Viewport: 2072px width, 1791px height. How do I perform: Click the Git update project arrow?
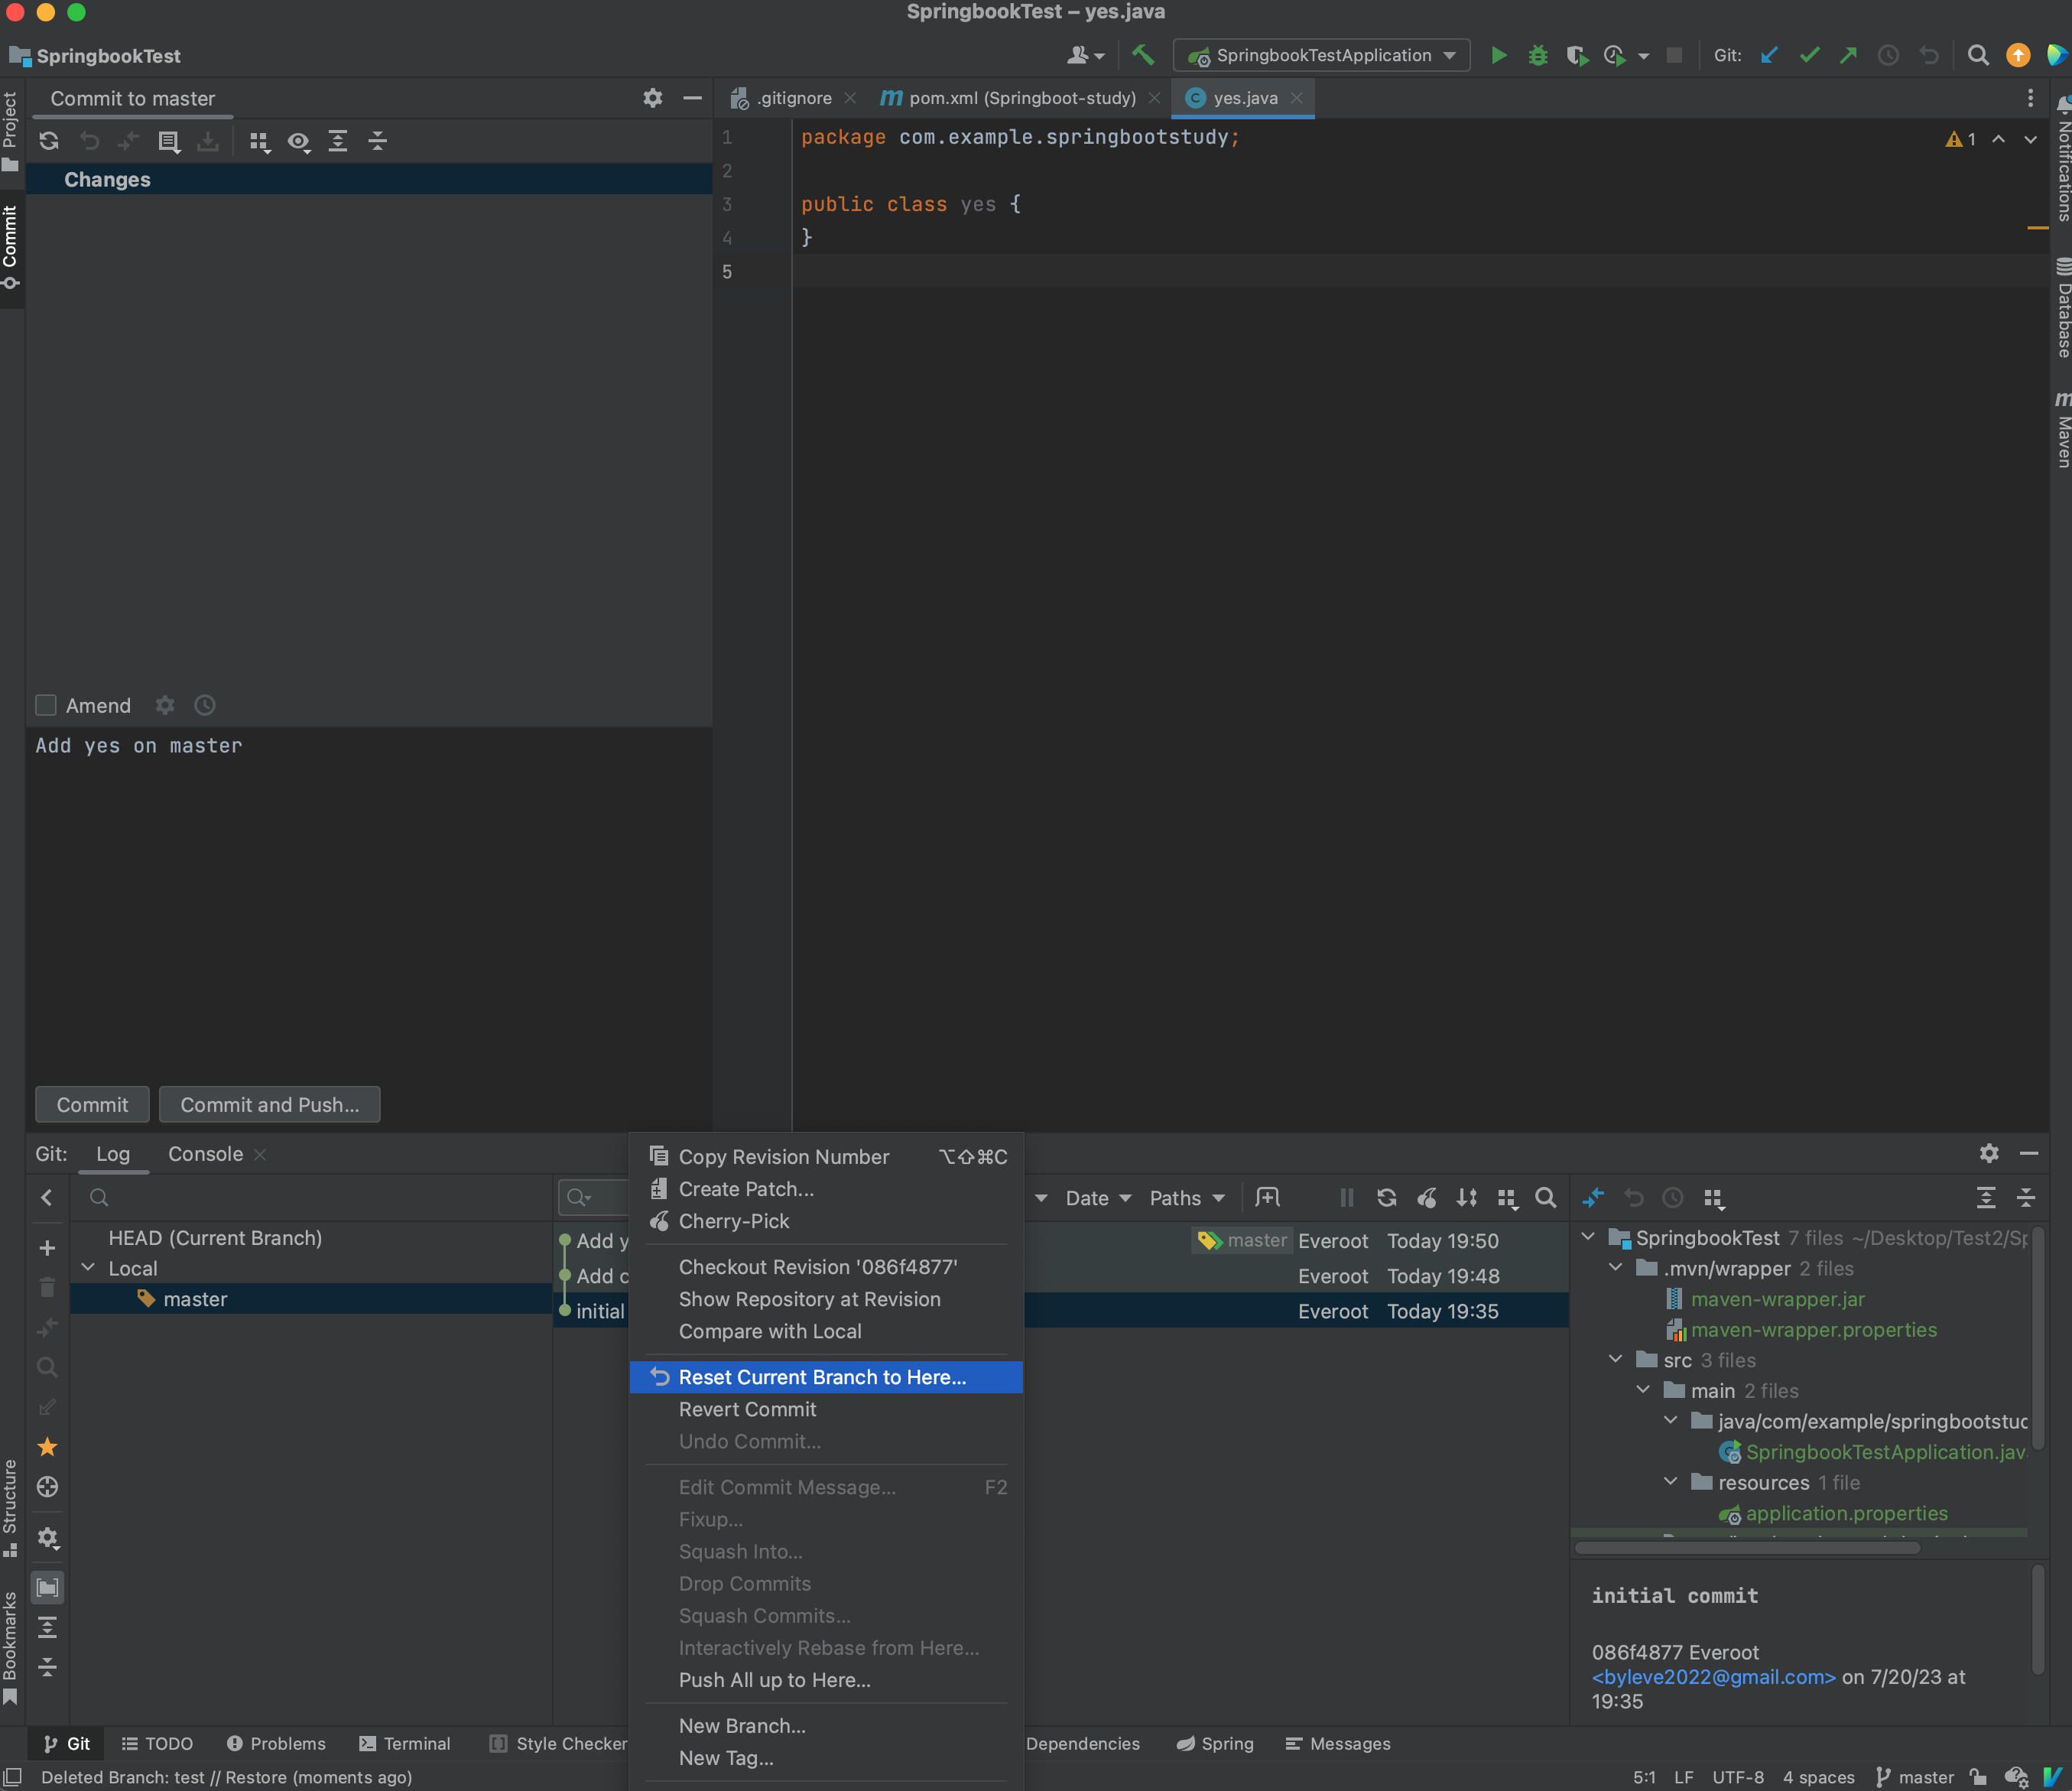pos(1769,55)
